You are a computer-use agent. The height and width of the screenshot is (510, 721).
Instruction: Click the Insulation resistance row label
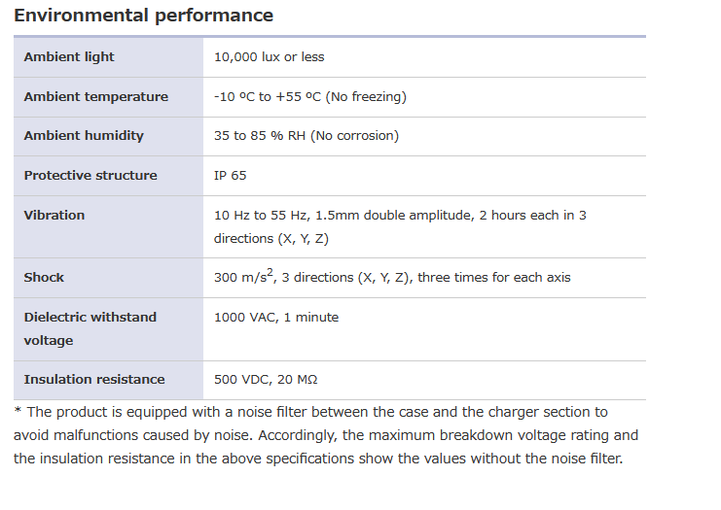tap(94, 380)
